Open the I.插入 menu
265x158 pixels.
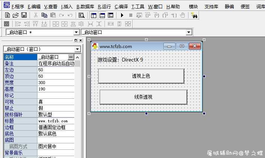coord(67,7)
